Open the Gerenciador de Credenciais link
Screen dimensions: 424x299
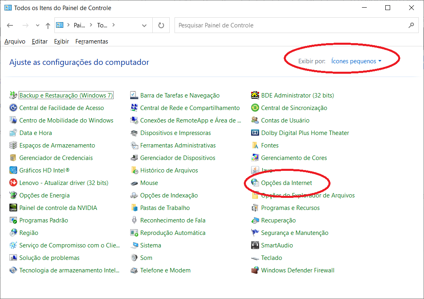tap(56, 158)
